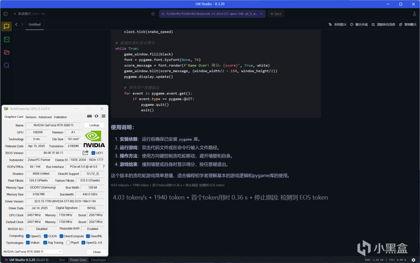Viewport: 420px width, 263px height.
Task: Toggle the Vulkan checkbox
Action: [x=28, y=243]
